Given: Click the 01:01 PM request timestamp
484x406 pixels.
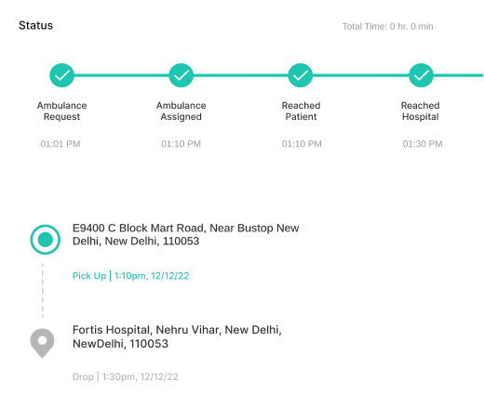Looking at the screenshot, I should click(x=60, y=144).
